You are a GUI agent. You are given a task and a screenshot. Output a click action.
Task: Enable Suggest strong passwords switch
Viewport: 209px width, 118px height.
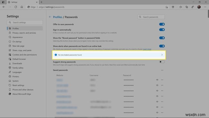tap(162, 62)
